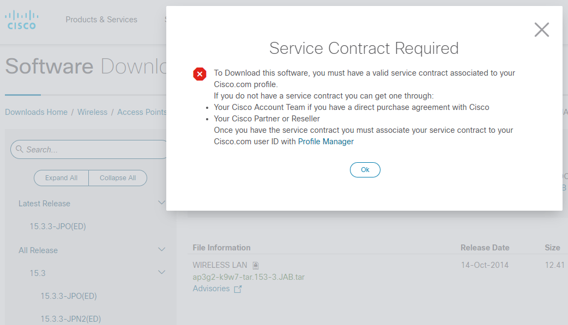
Task: Click the document icon beside WIRELESS LAN
Action: (255, 265)
